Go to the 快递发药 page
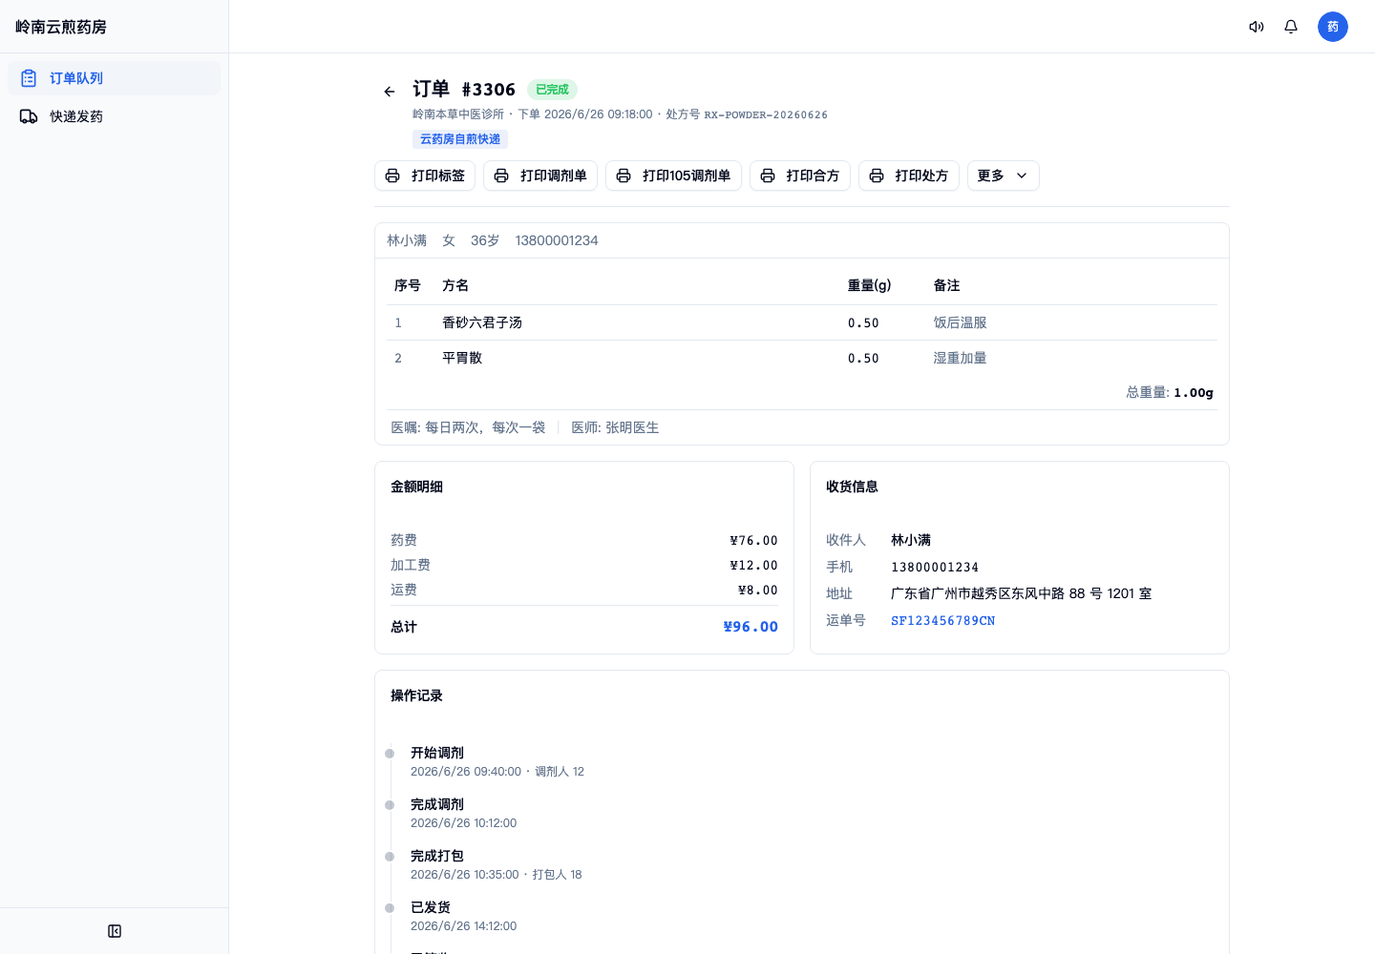Image resolution: width=1375 pixels, height=954 pixels. 114,116
